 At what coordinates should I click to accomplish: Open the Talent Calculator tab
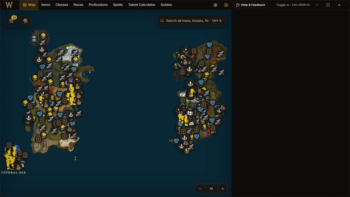142,5
